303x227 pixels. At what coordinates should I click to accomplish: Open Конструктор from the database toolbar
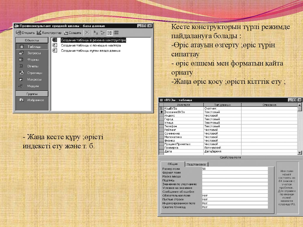[x=49, y=33]
